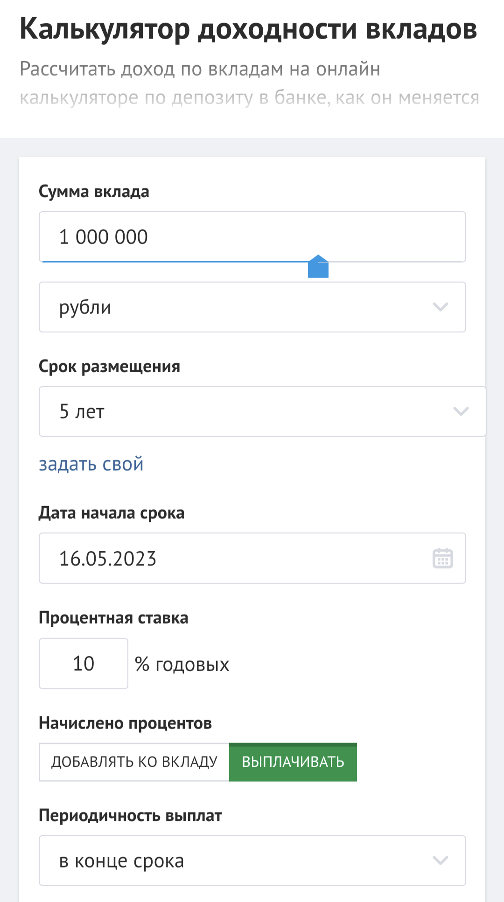Click the Дата начала срока label
This screenshot has width=504, height=902.
pyautogui.click(x=112, y=513)
